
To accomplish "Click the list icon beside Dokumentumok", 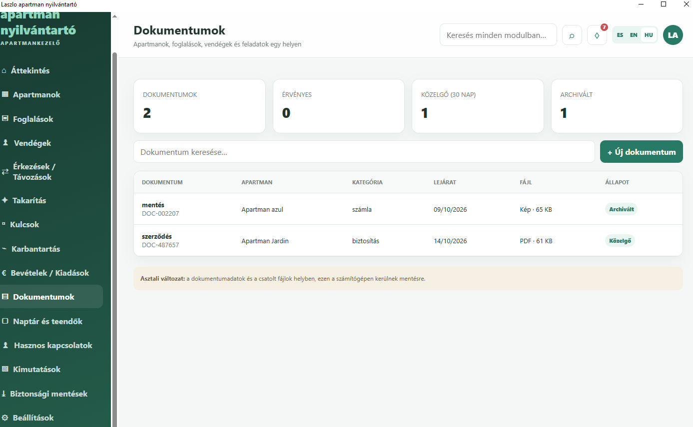I will click(x=5, y=297).
